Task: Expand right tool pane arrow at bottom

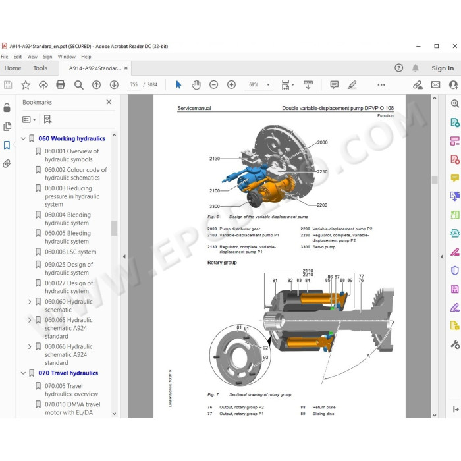Action: pos(456,409)
